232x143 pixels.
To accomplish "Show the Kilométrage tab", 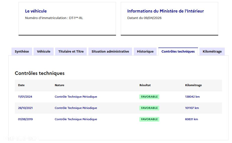I will (x=212, y=52).
